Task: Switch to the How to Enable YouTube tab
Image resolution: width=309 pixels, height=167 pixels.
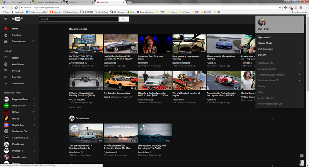Action: point(48,2)
